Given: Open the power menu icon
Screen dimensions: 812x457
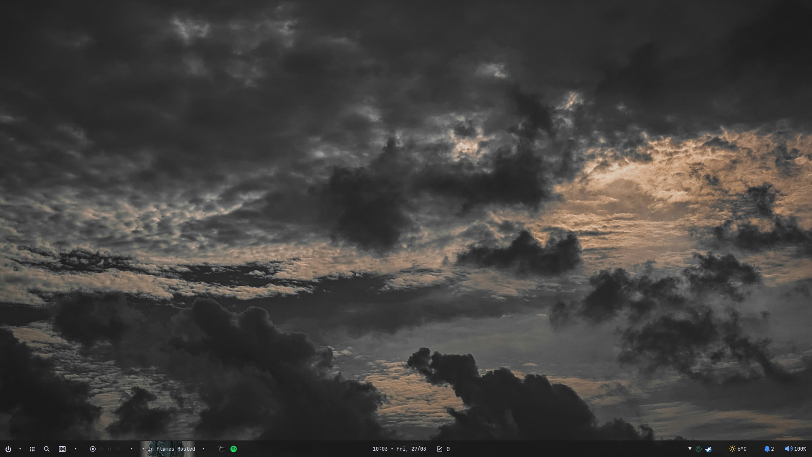Looking at the screenshot, I should 8,449.
